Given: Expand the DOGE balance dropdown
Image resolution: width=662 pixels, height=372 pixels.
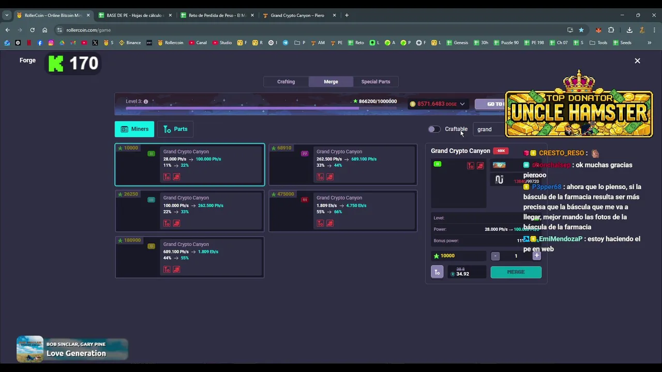Looking at the screenshot, I should [x=462, y=104].
